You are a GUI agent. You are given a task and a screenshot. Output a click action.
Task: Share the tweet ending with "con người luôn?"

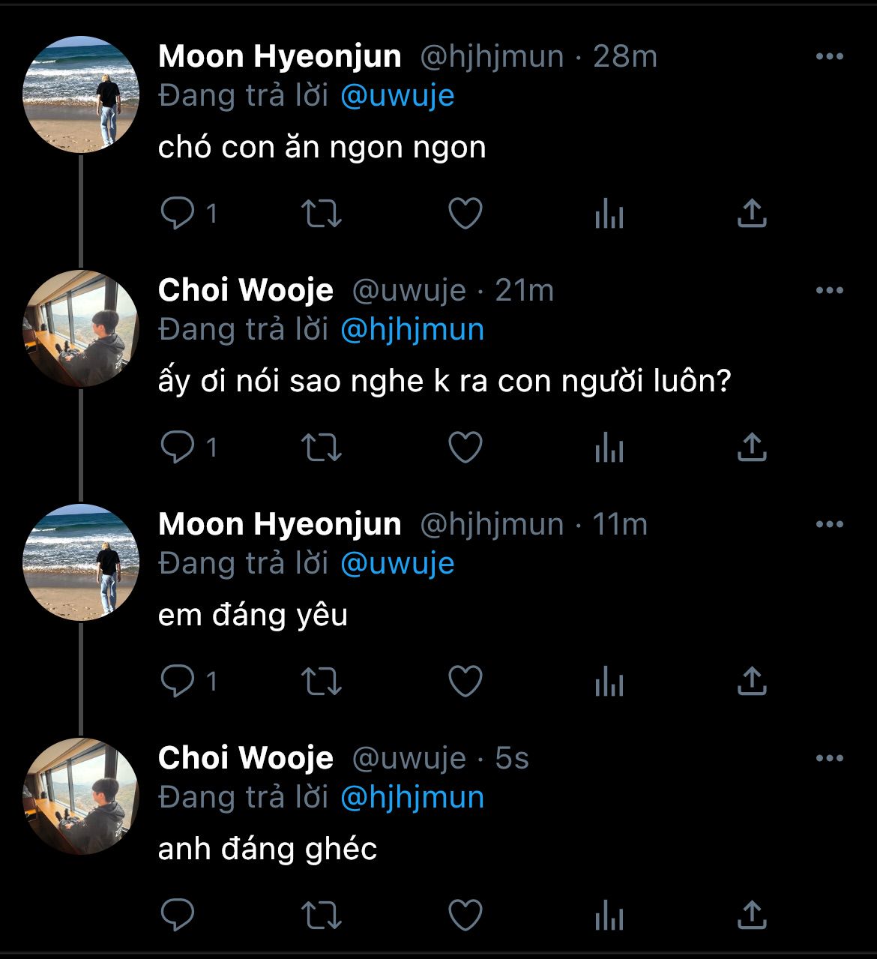(x=751, y=448)
